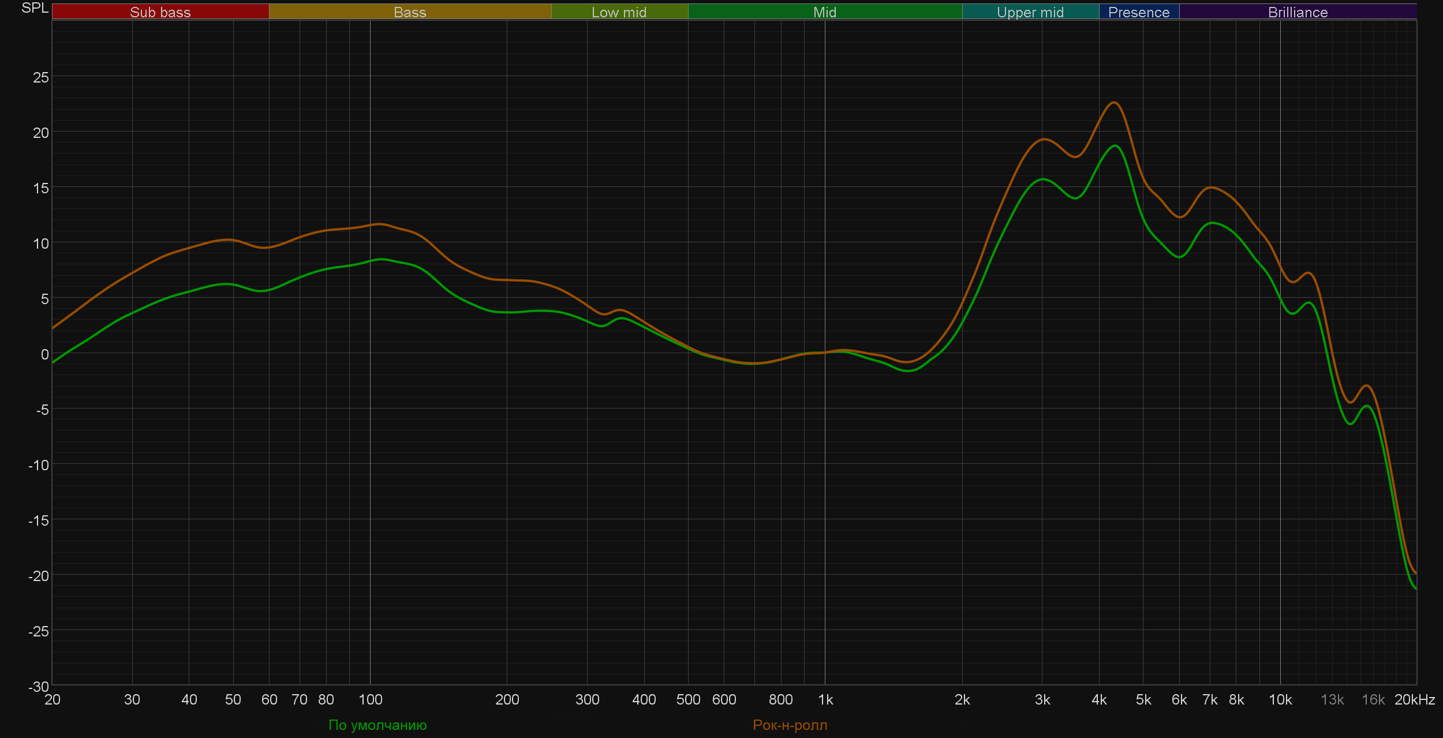The width and height of the screenshot is (1443, 738).
Task: Select the Bass frequency band header
Action: 410,12
